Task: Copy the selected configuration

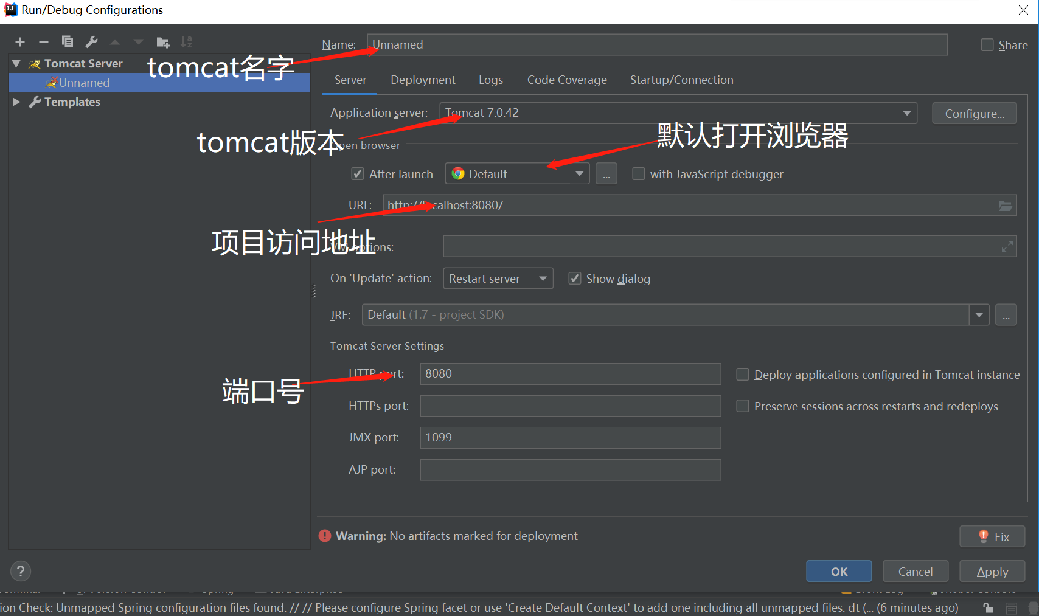Action: (68, 42)
